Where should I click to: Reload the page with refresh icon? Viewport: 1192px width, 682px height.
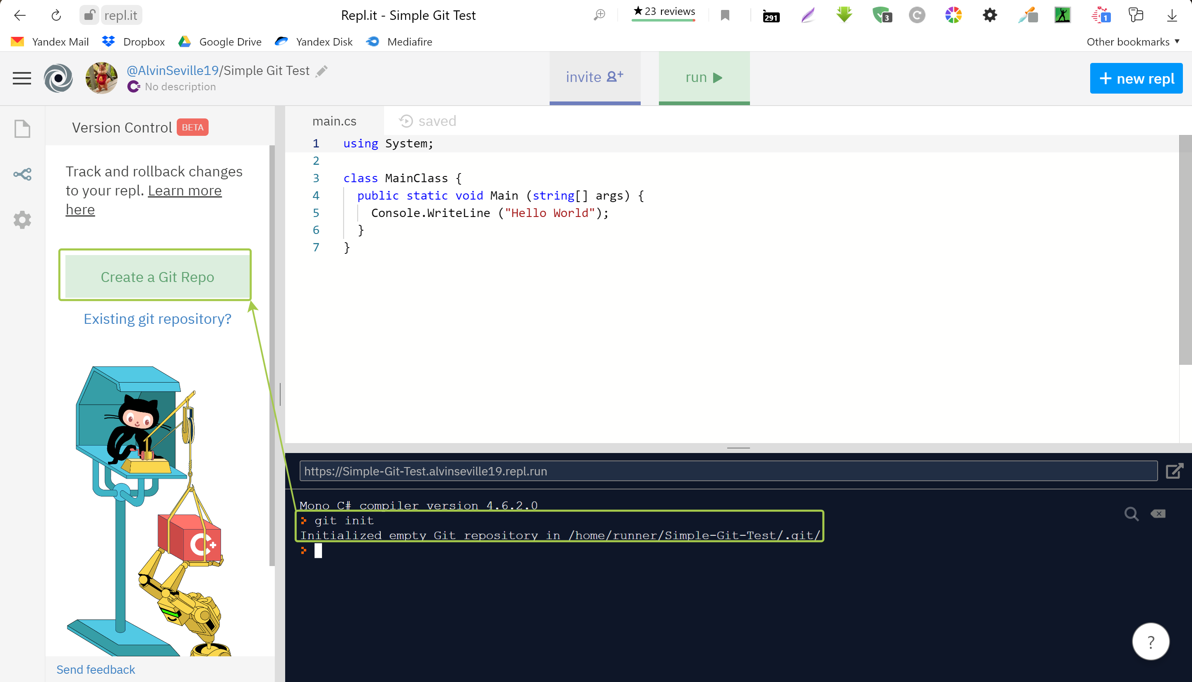[56, 15]
